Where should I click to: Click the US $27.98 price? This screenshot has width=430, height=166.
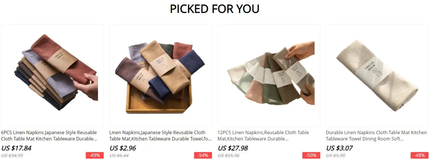pyautogui.click(x=233, y=148)
